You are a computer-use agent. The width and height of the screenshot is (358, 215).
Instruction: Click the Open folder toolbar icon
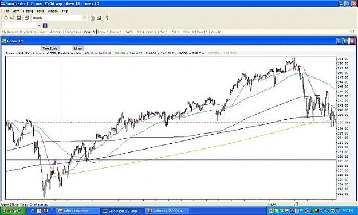click(13, 18)
